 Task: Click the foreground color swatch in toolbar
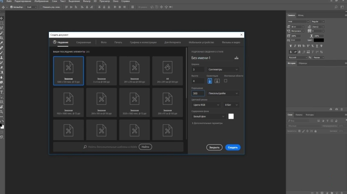coord(1,125)
